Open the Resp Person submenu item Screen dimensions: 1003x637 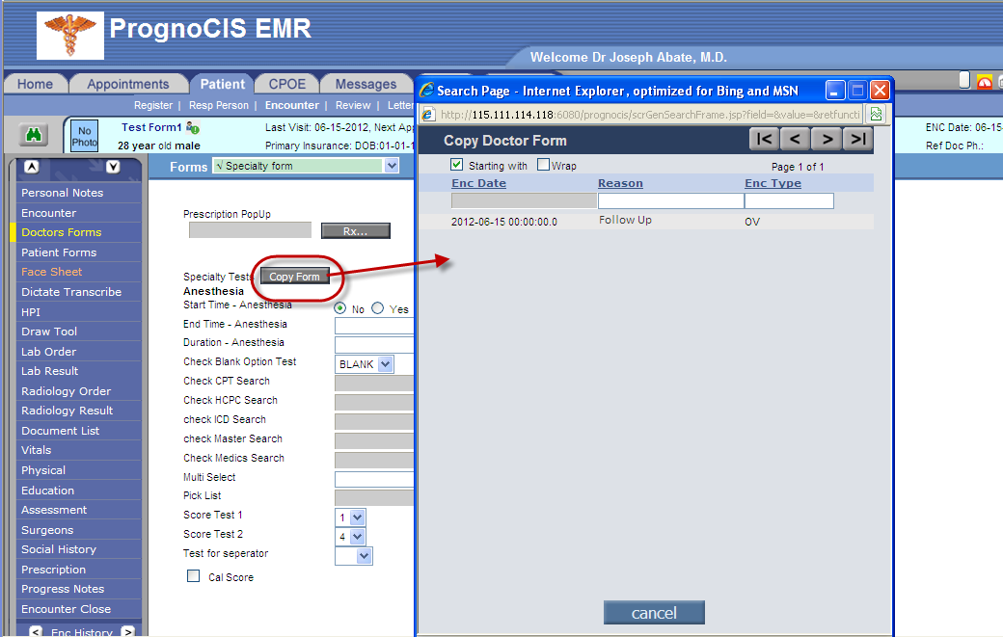point(219,105)
